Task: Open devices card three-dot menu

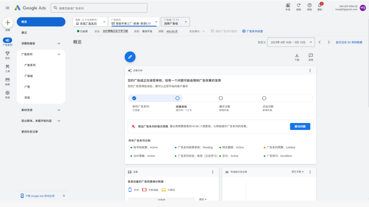Action: coord(213,172)
